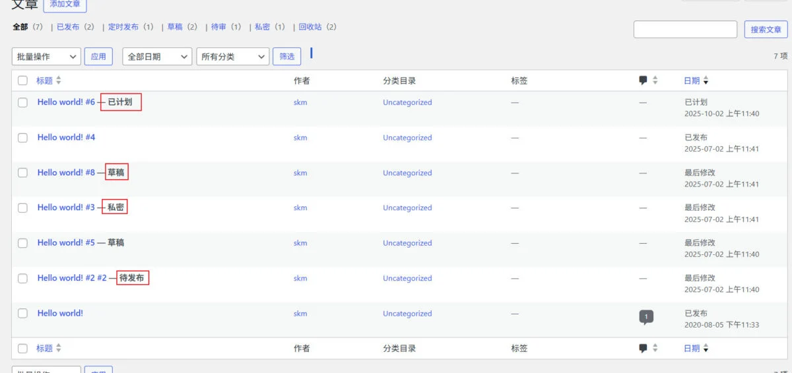Open the bottom Hello world! post
Image resolution: width=792 pixels, height=373 pixels.
[60, 314]
